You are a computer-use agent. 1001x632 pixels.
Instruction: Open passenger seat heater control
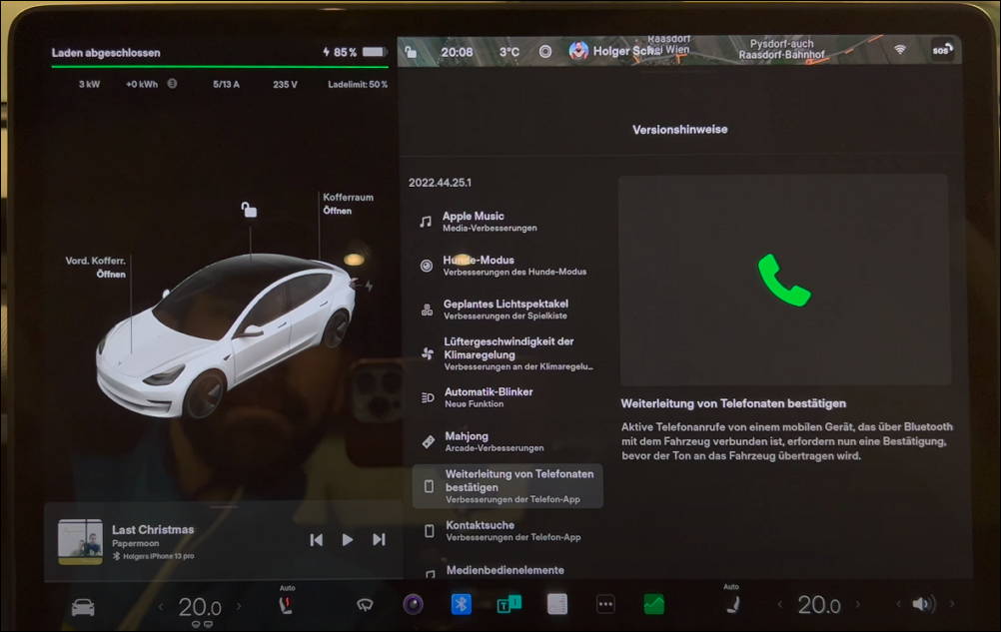(732, 603)
